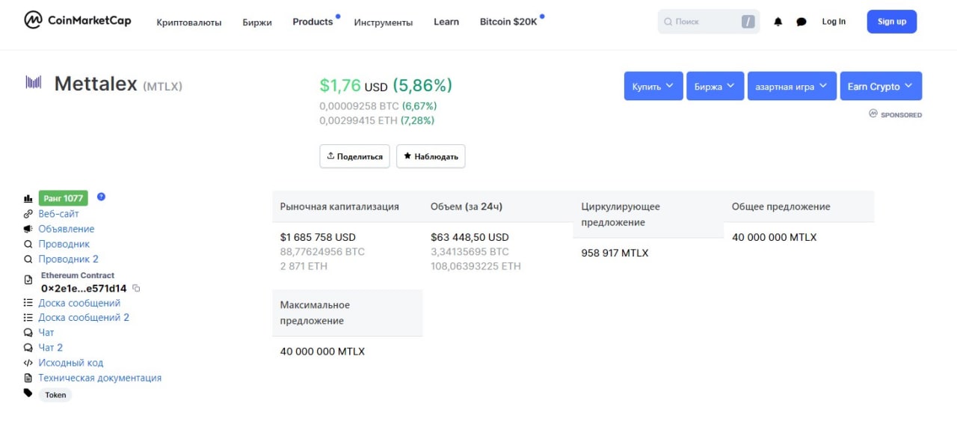The image size is (957, 433).
Task: Open the Проводник link
Action: tap(64, 244)
